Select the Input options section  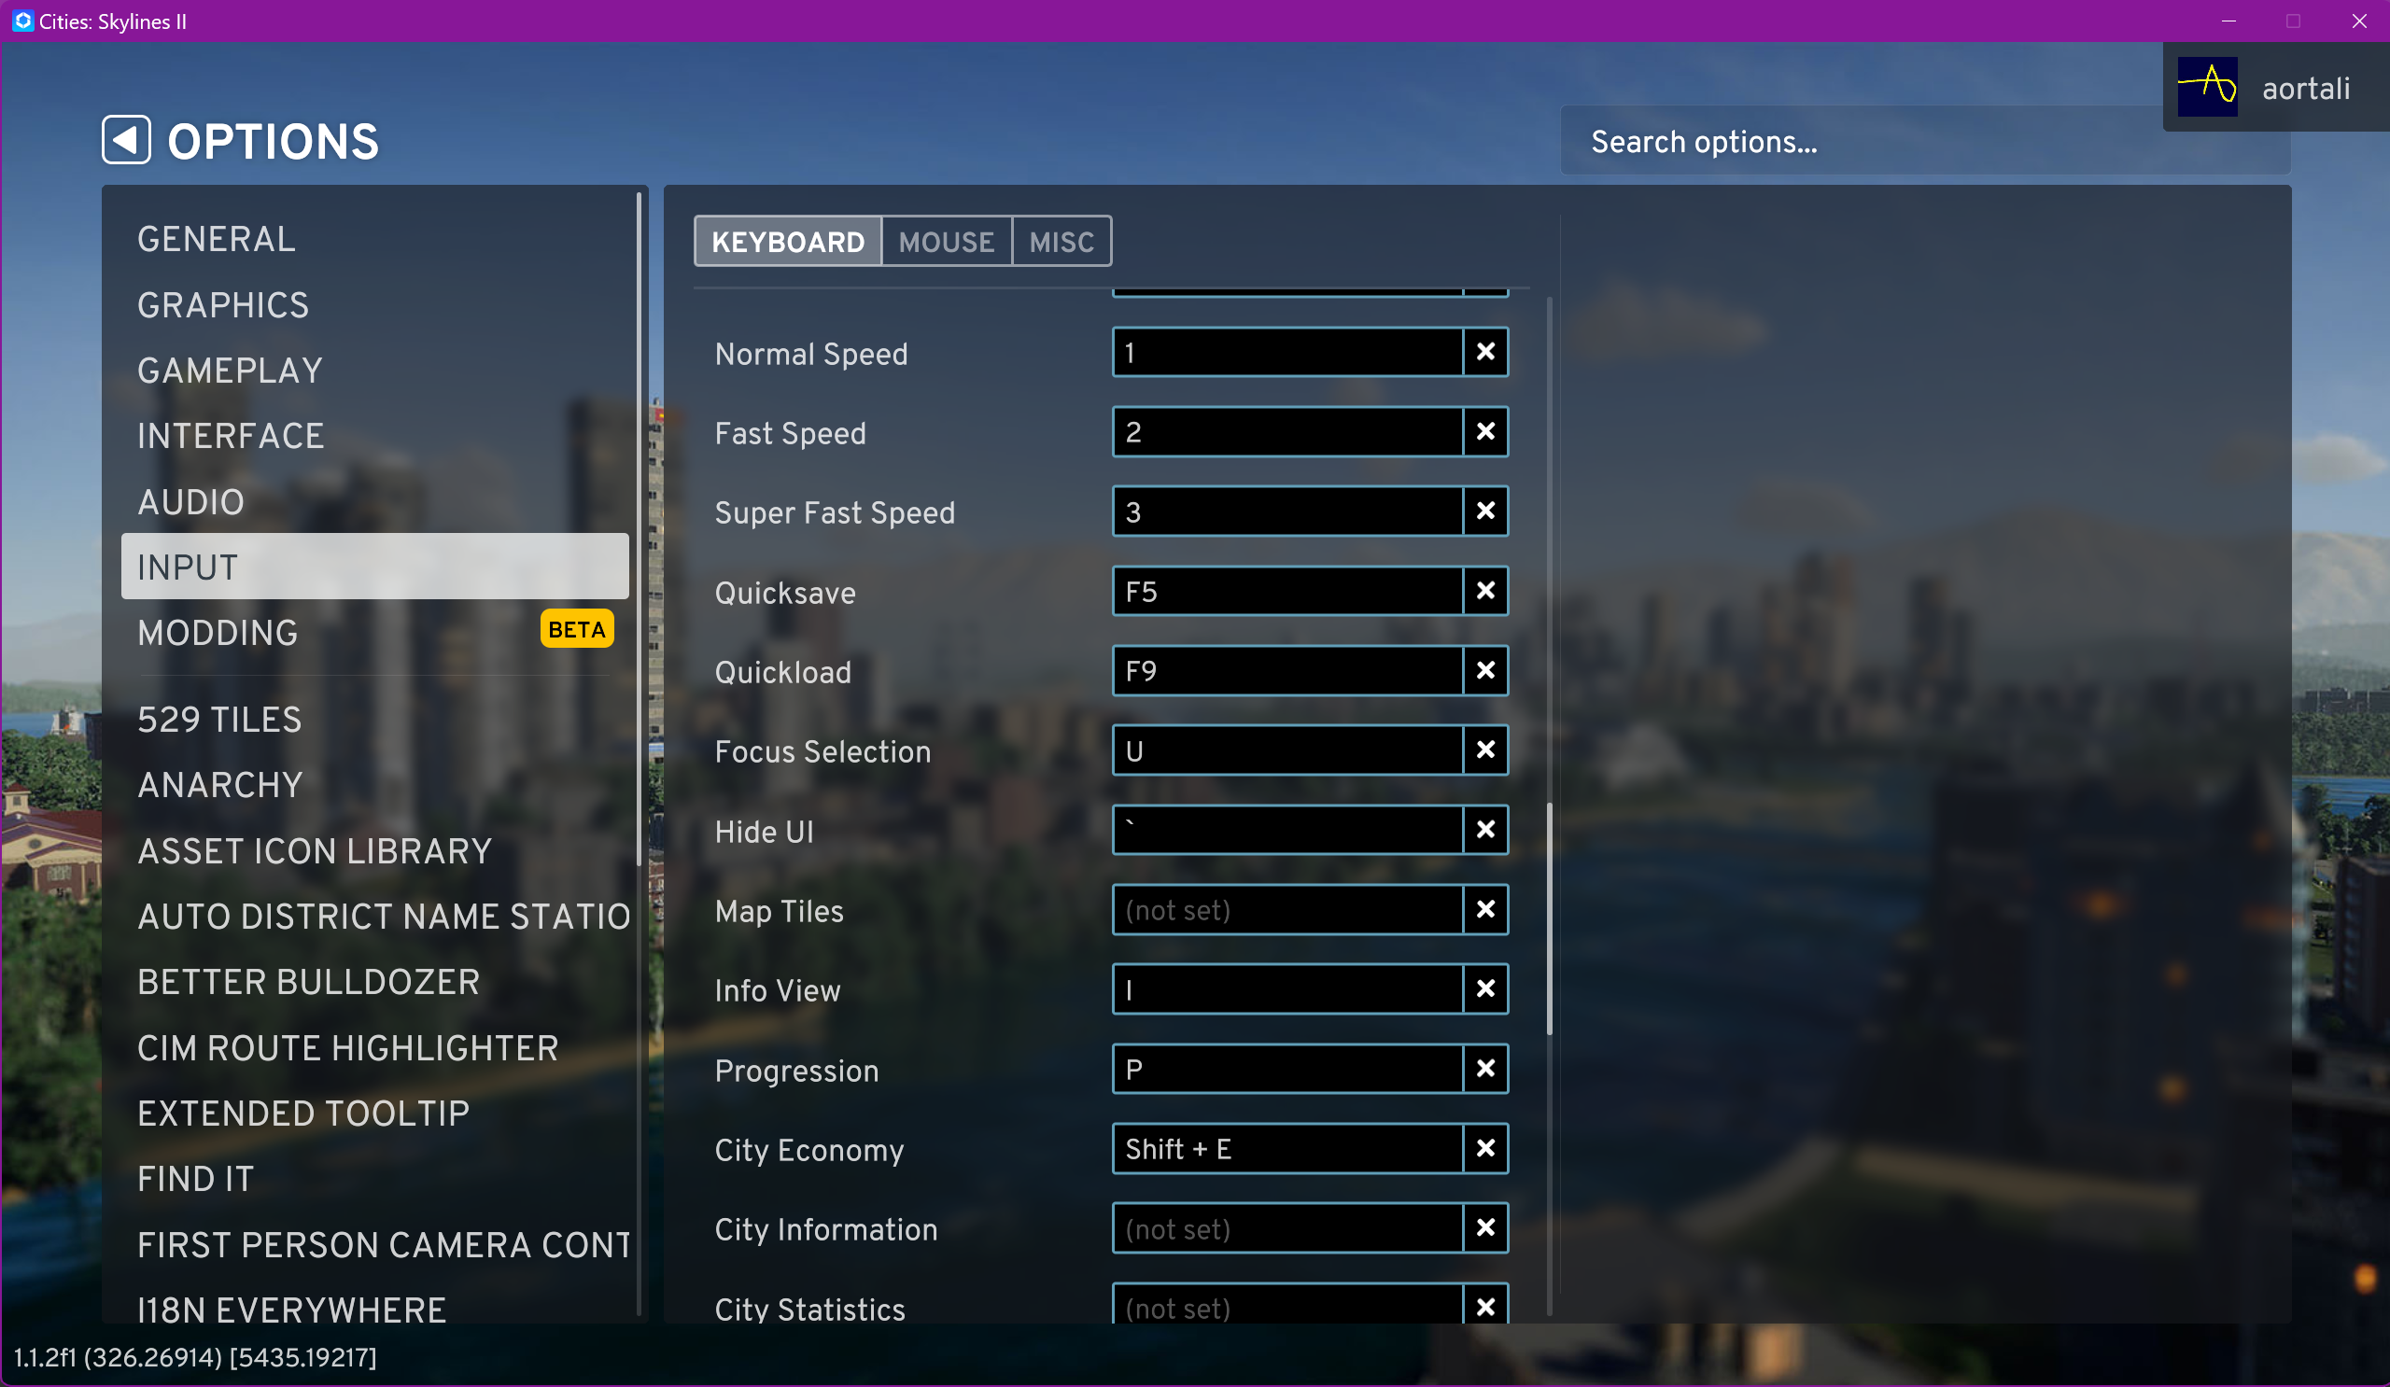point(374,567)
